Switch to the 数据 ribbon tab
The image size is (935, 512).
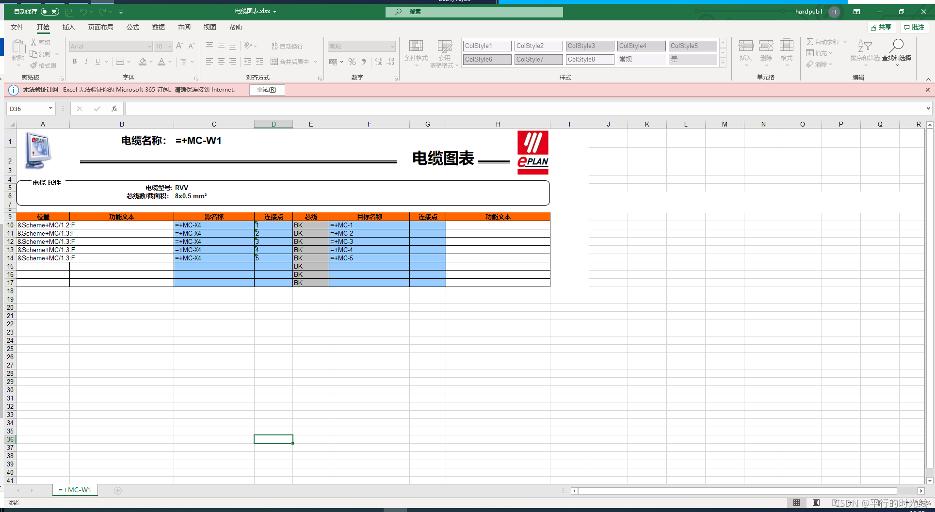click(x=159, y=27)
